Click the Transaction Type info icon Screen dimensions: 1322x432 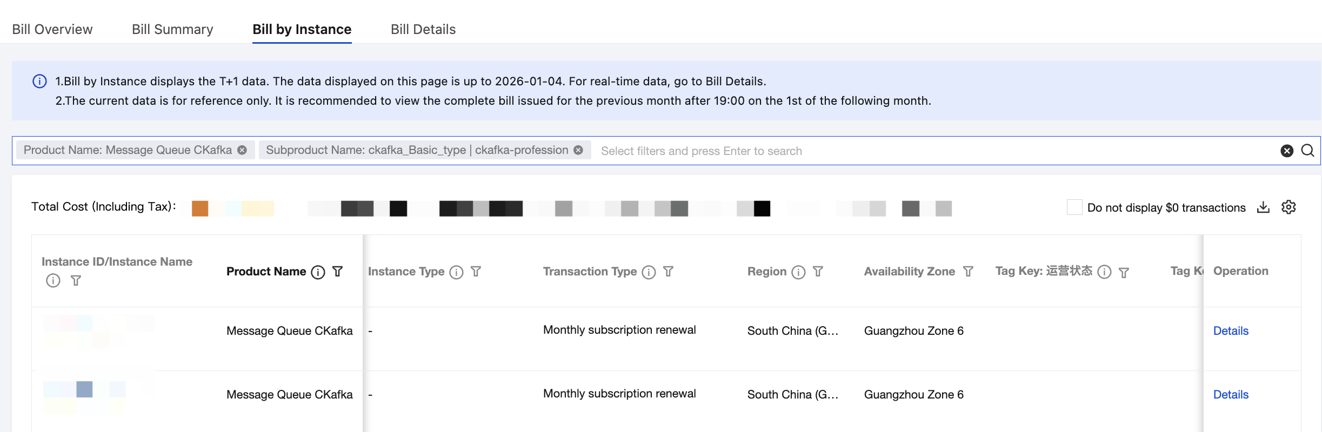[x=649, y=272]
